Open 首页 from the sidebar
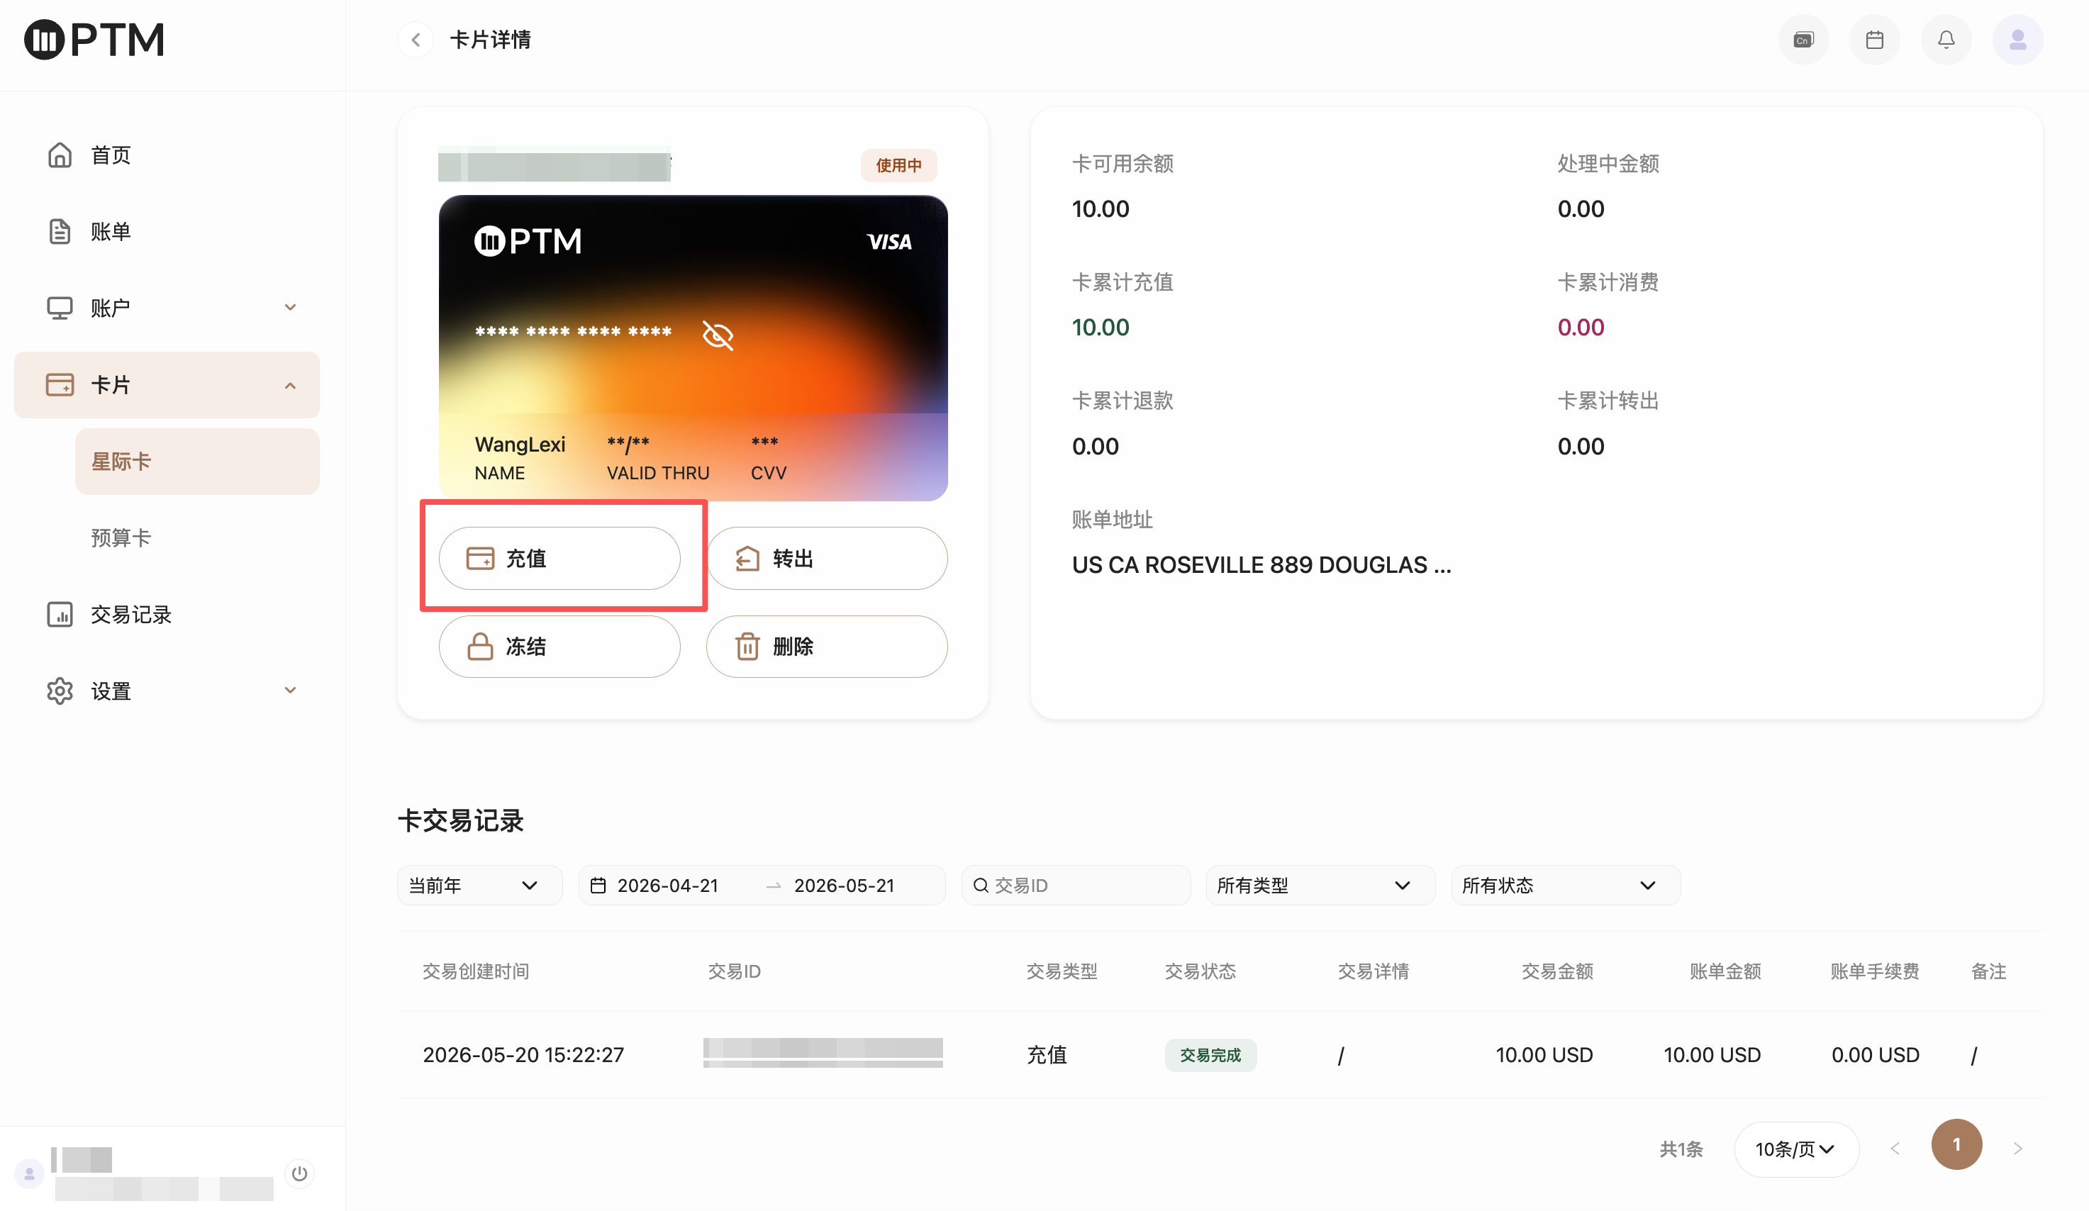Screen dimensions: 2089x1211 [167, 155]
